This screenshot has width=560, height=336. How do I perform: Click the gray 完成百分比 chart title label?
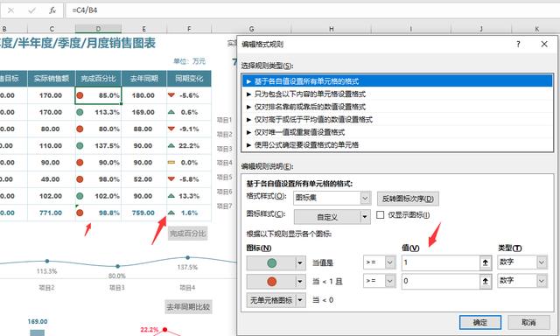coord(187,234)
